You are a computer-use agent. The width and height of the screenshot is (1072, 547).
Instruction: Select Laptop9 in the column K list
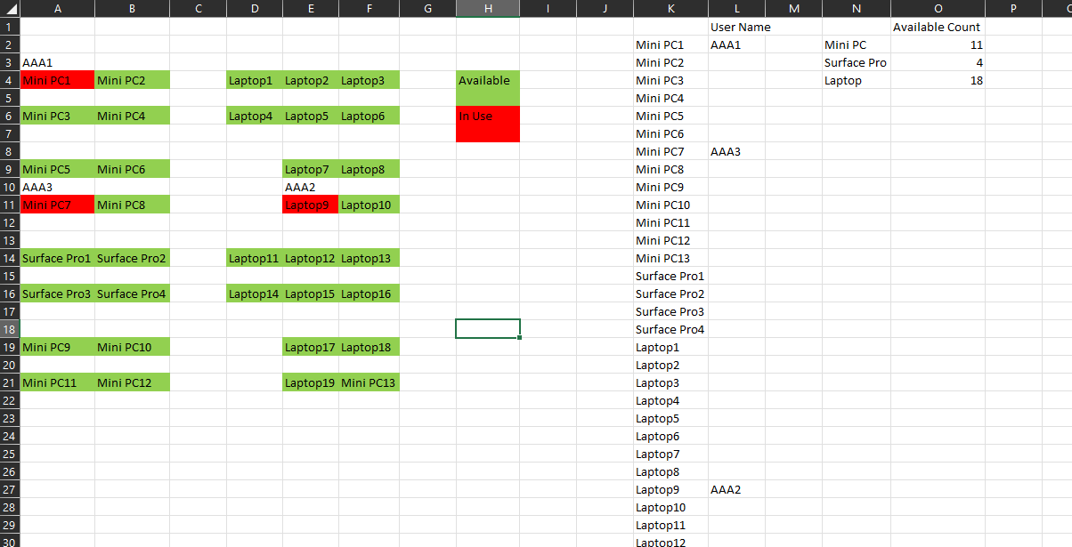670,489
